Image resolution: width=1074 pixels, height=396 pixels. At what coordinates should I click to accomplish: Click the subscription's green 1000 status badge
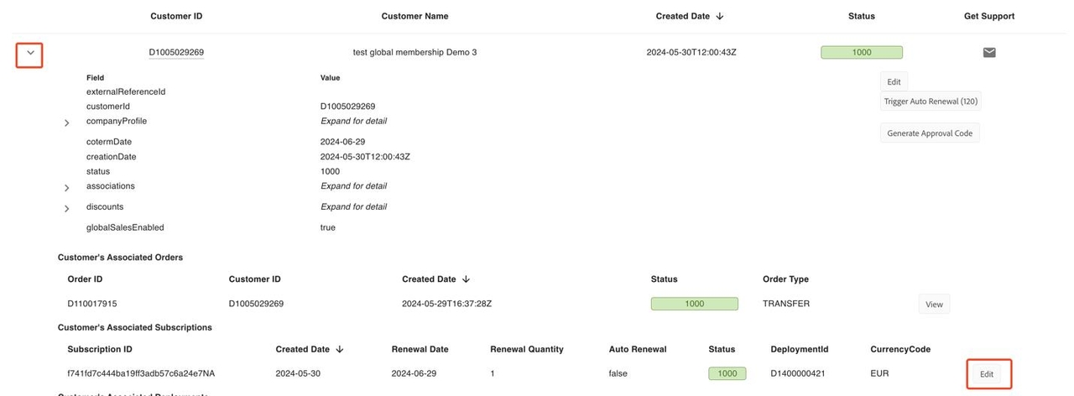click(727, 373)
